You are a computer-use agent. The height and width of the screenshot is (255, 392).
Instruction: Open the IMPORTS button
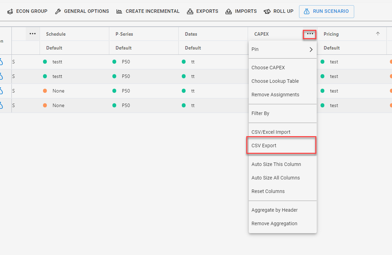(241, 11)
